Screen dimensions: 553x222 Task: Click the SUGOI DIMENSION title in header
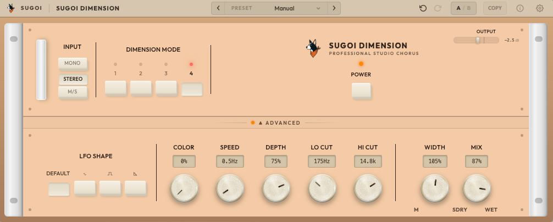(x=88, y=8)
